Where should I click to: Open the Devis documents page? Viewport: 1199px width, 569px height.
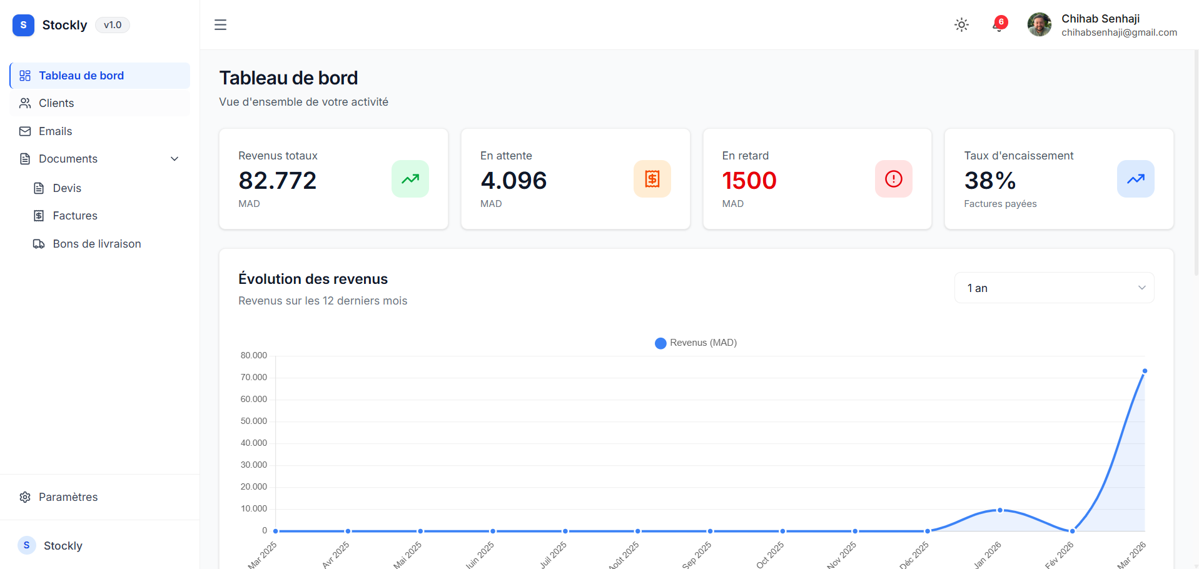67,188
